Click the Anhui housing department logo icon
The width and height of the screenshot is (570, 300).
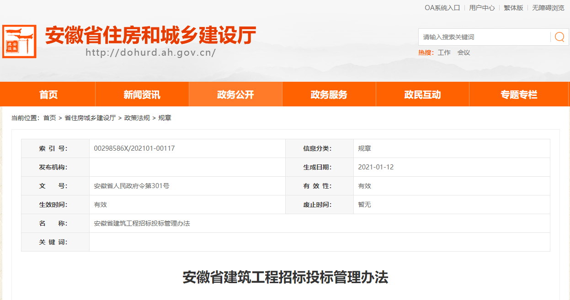20,41
